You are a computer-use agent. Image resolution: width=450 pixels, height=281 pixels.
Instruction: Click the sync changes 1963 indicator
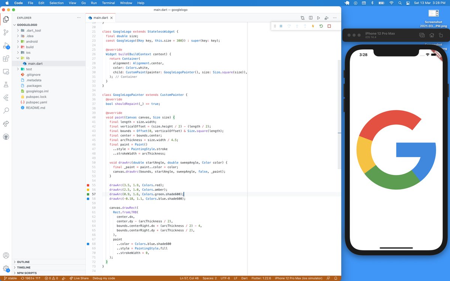tap(31, 278)
